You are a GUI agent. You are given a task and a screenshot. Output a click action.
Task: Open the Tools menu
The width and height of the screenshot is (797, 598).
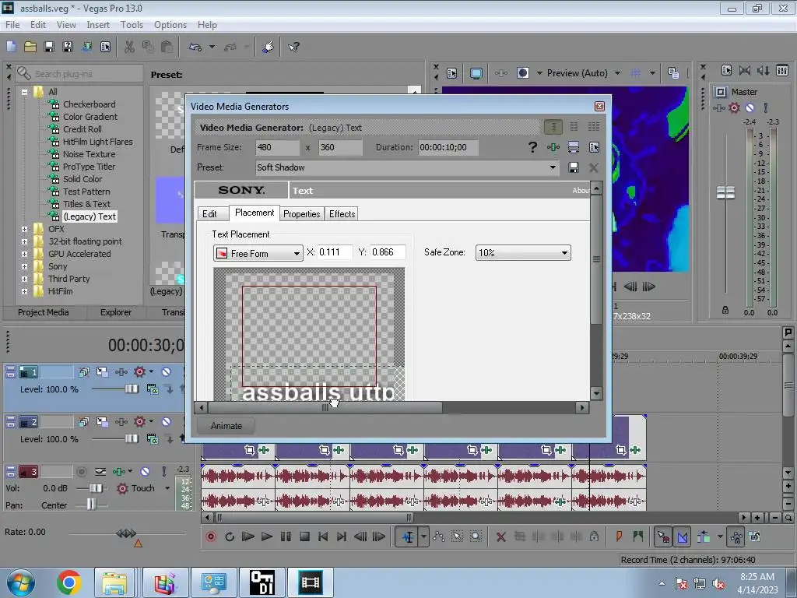[132, 25]
